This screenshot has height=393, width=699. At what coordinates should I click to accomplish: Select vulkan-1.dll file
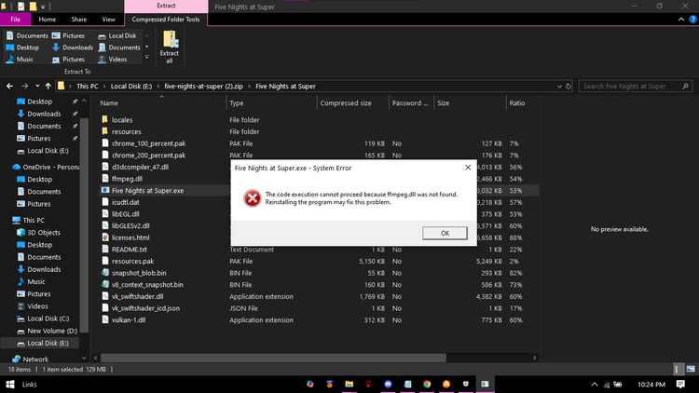(129, 320)
